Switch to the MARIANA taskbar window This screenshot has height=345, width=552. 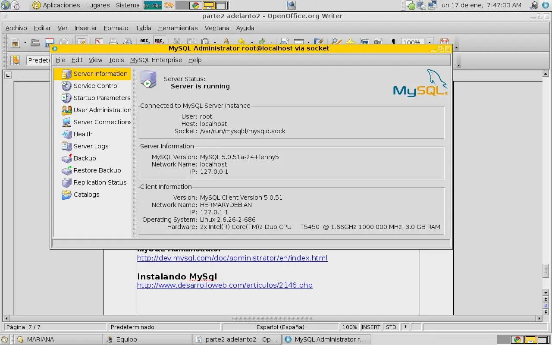60,339
